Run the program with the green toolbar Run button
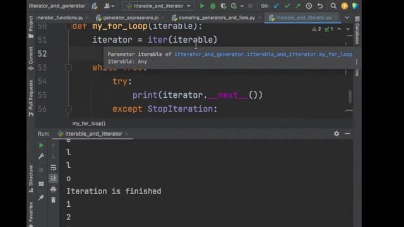 (202, 6)
